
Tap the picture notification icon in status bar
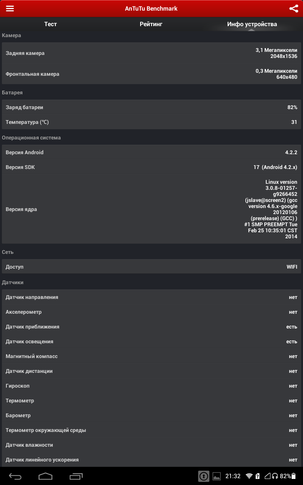[217, 476]
